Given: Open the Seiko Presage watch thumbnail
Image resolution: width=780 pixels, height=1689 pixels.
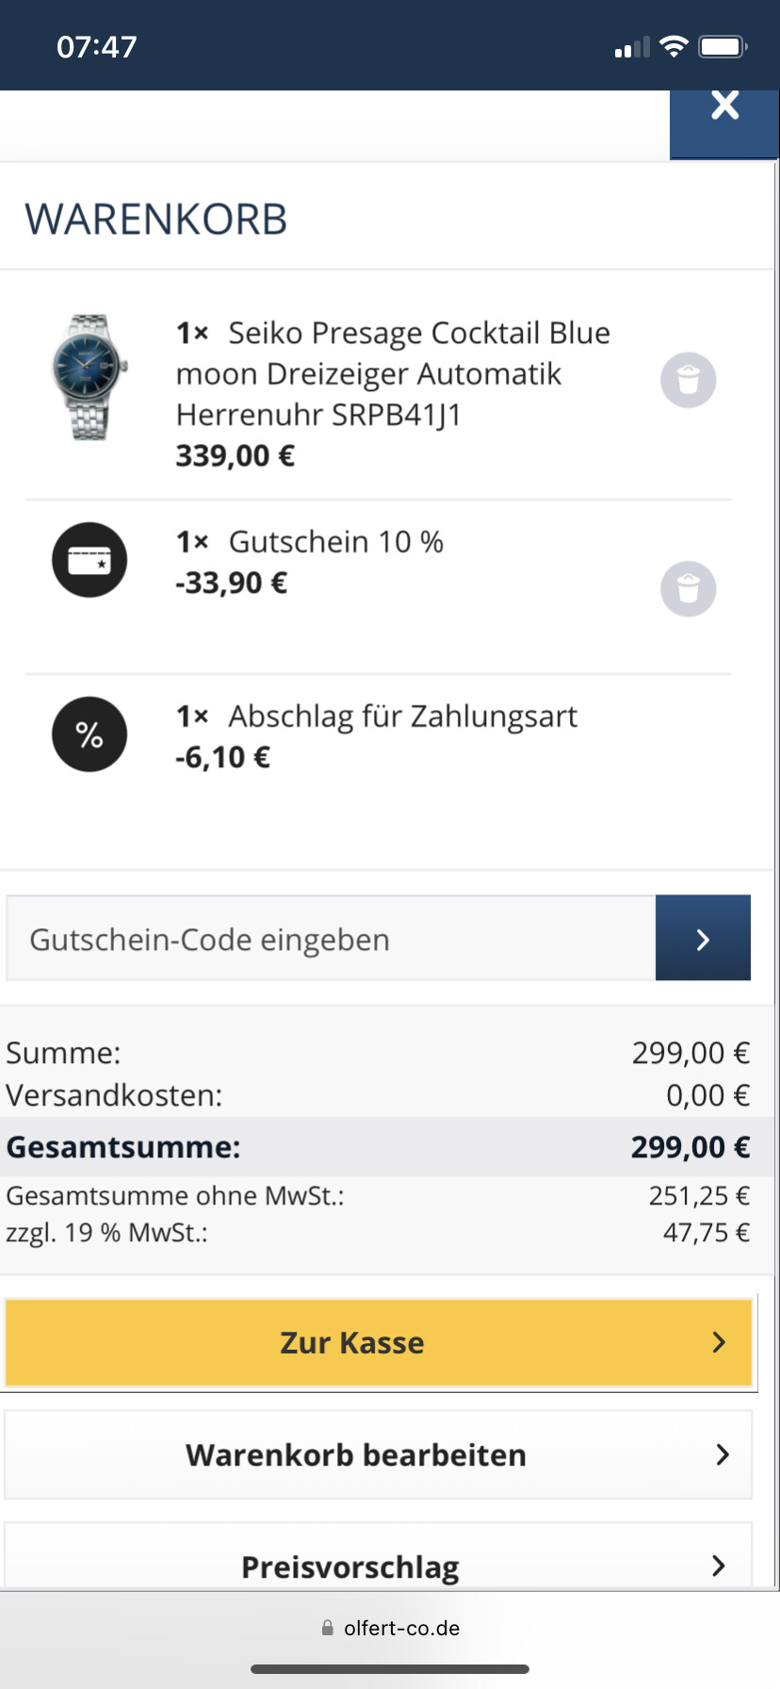Looking at the screenshot, I should click(89, 377).
